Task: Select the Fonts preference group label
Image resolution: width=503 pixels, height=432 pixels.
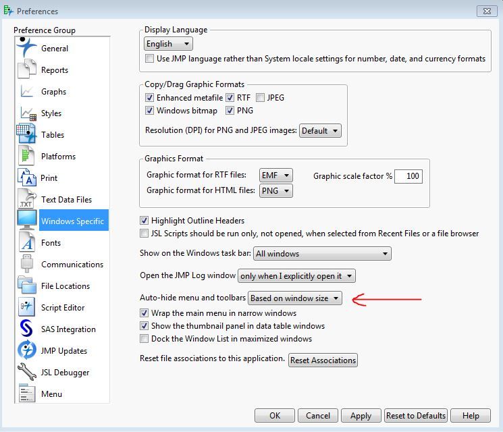Action: coord(51,243)
